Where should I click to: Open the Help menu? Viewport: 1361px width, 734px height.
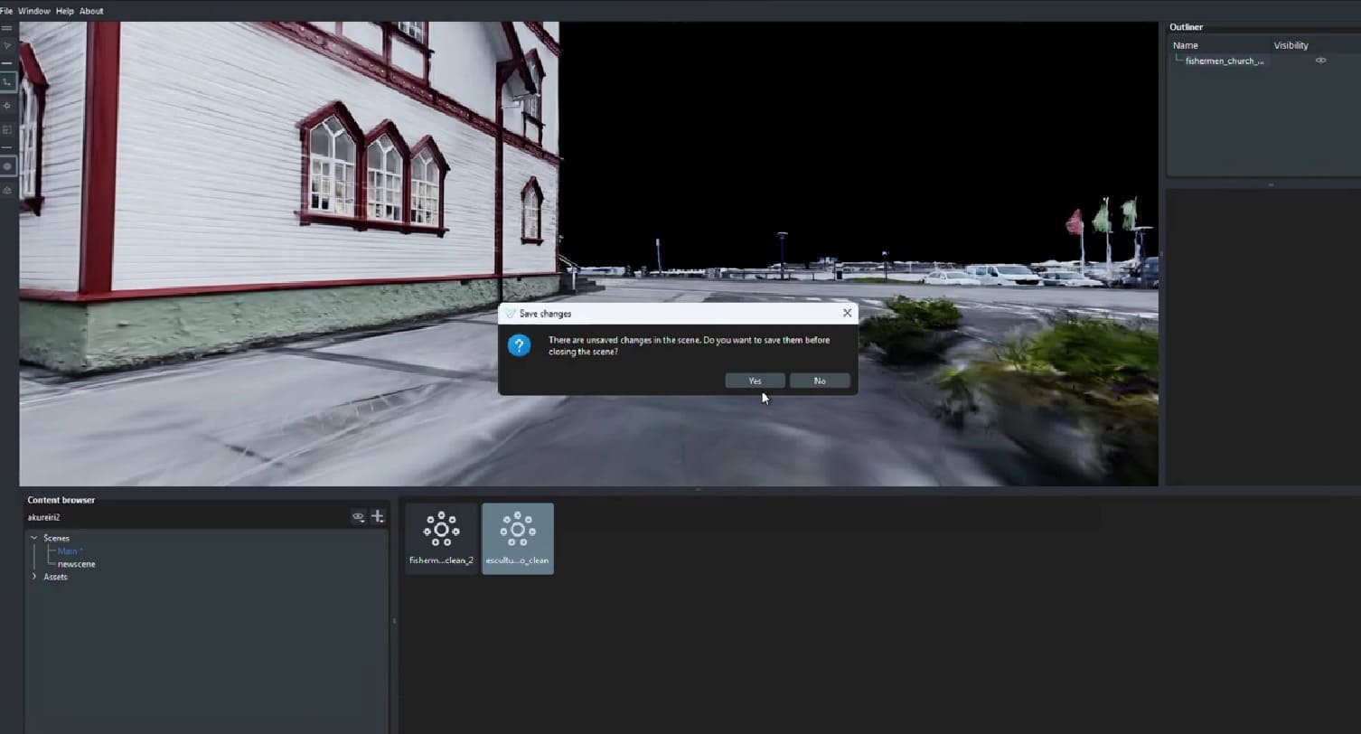coord(64,11)
